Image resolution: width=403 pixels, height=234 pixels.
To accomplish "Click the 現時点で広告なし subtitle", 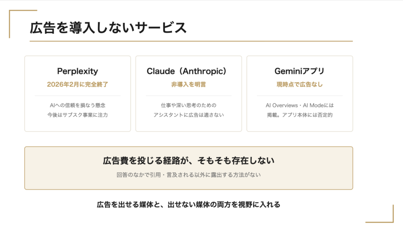I will 299,85.
